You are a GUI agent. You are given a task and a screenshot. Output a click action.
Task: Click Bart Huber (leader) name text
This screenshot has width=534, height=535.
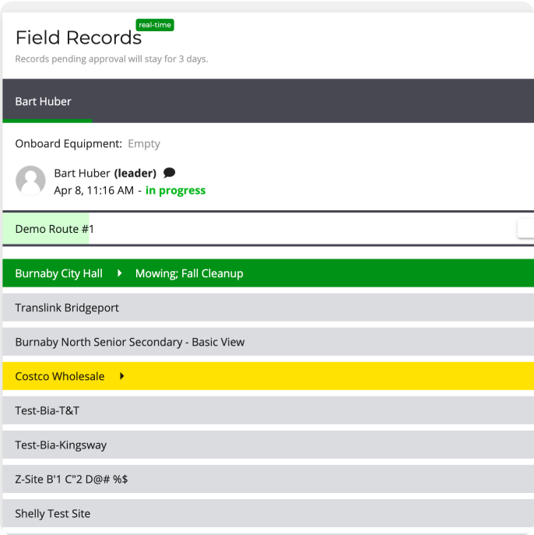click(x=105, y=173)
